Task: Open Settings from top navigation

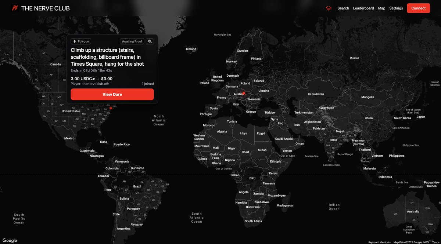Action: pyautogui.click(x=396, y=8)
